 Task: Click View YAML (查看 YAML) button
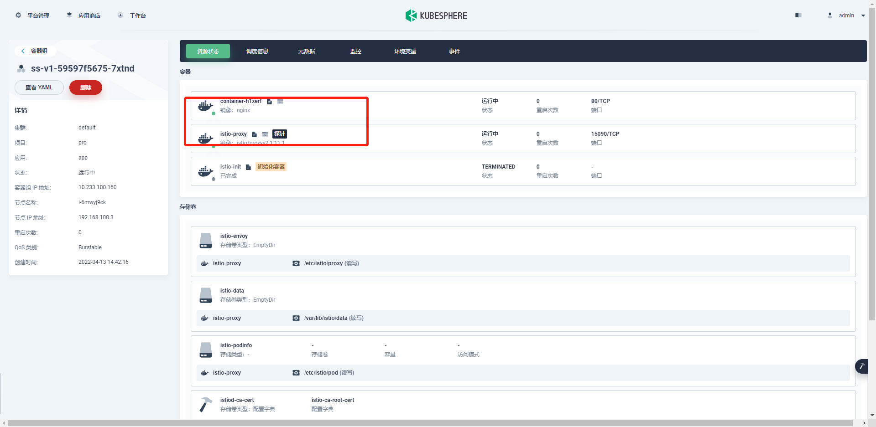39,87
